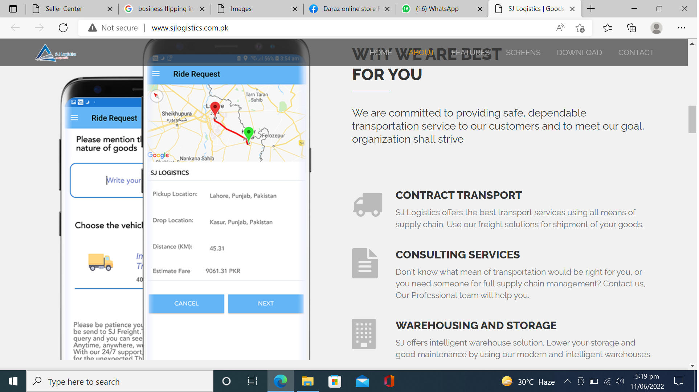Add this page to favorites
This screenshot has height=392, width=699.
(x=580, y=28)
